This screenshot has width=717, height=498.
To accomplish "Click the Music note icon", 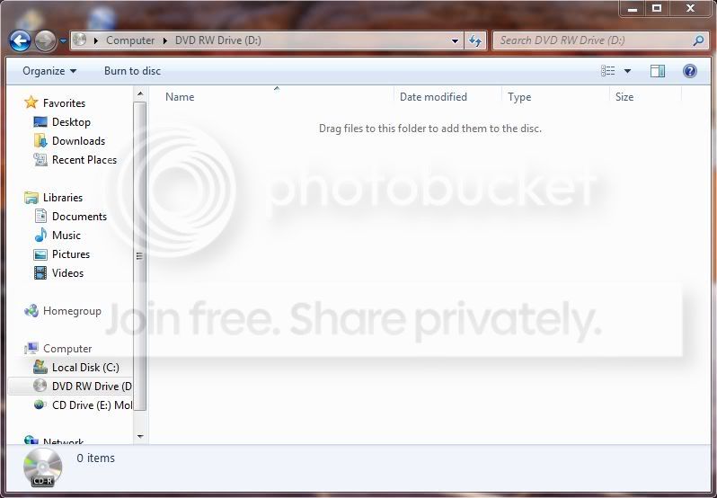I will click(40, 235).
